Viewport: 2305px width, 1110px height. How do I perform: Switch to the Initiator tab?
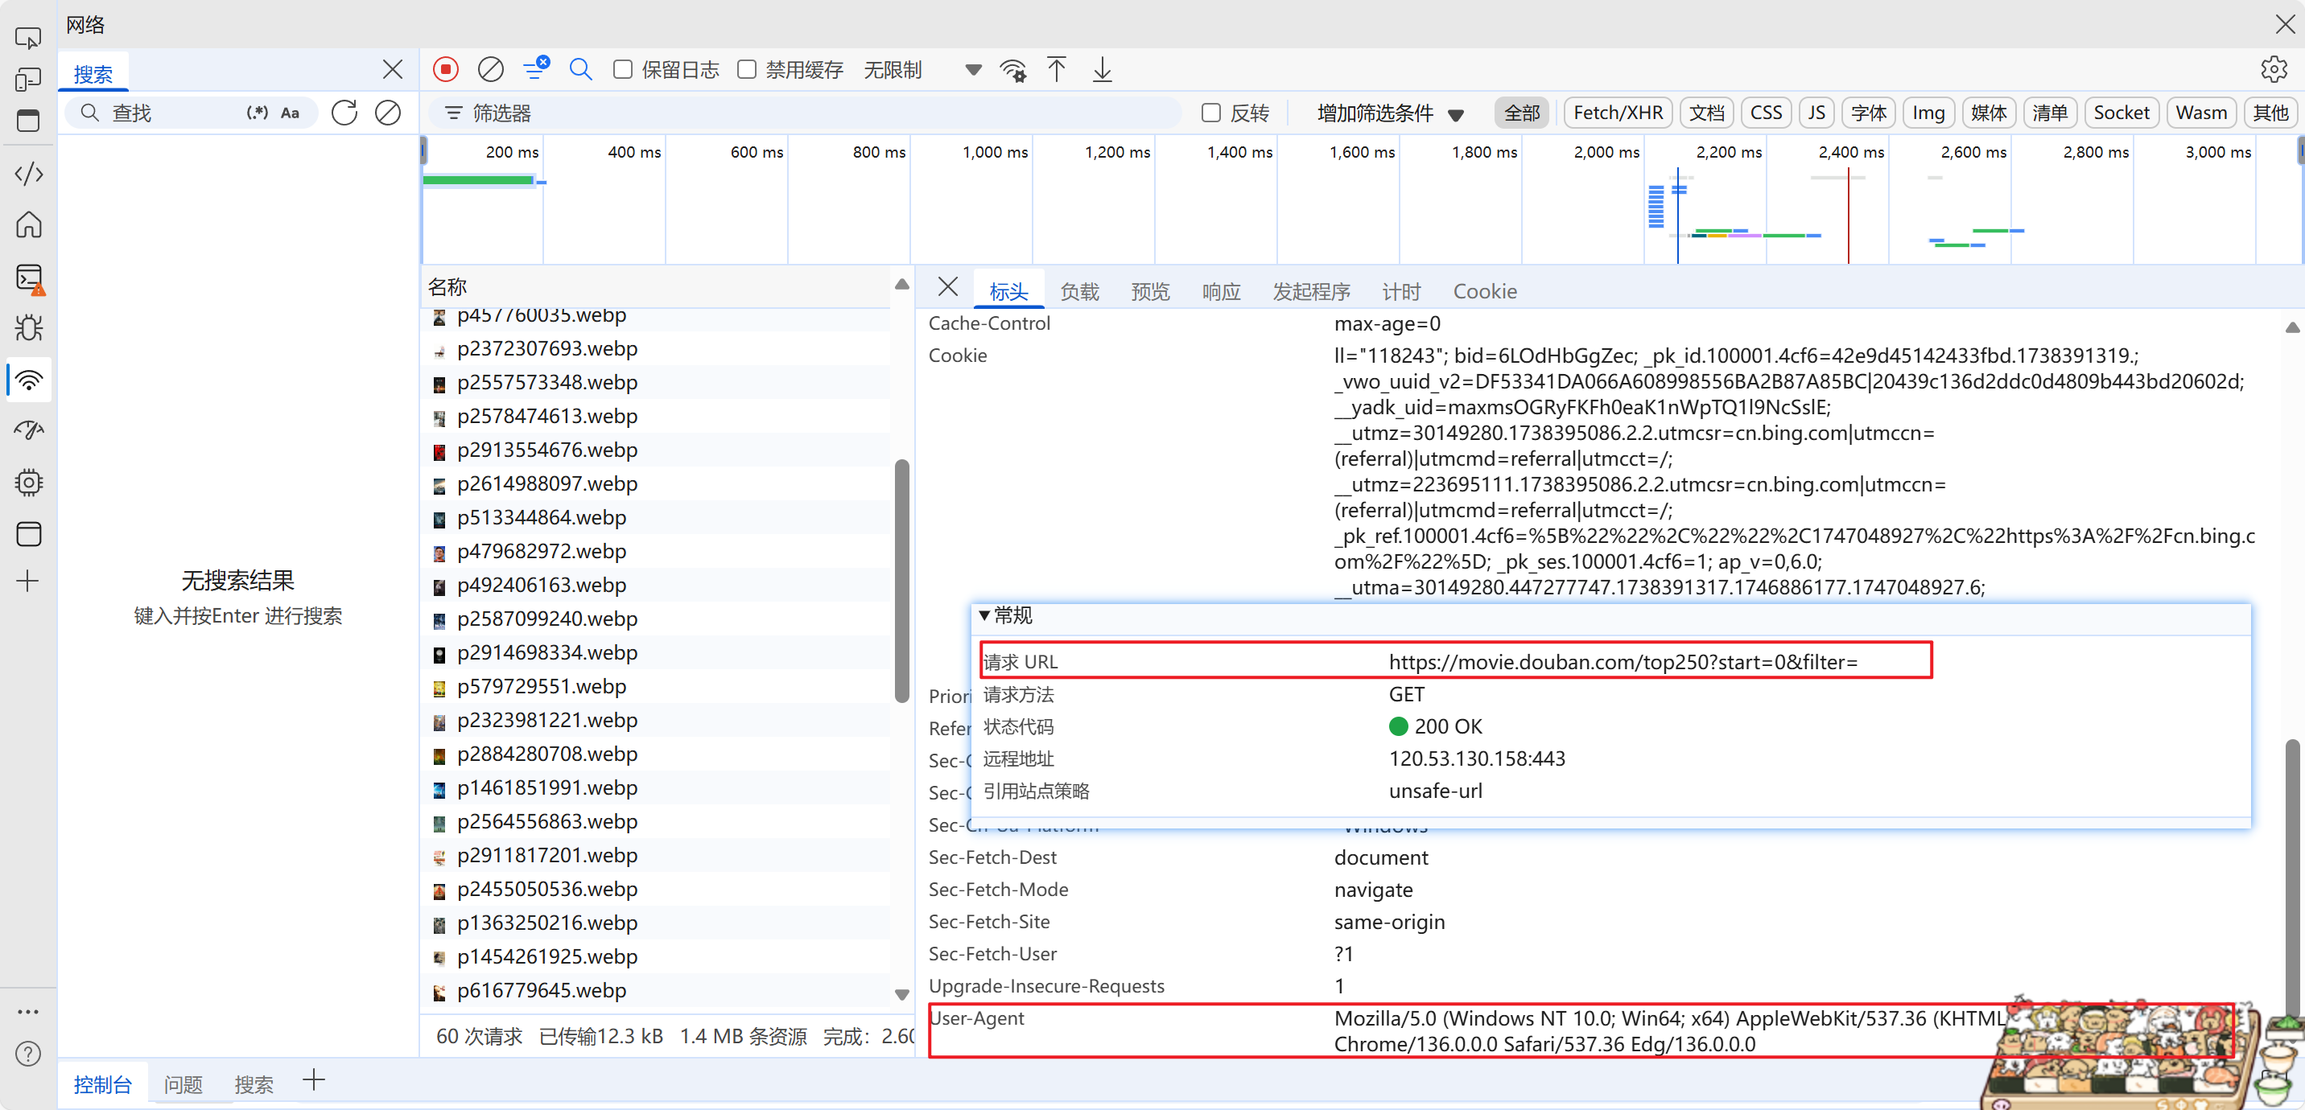pos(1311,292)
